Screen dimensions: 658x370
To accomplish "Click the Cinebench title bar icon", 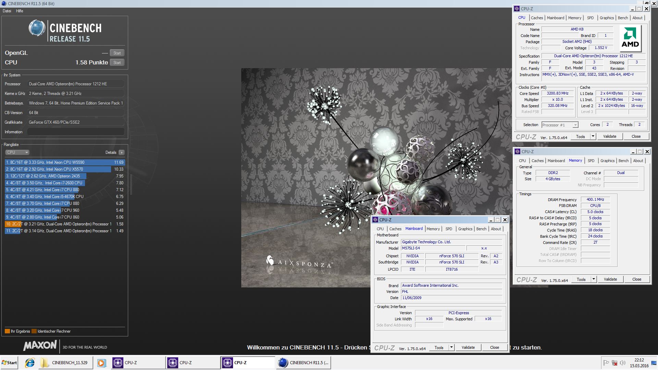I will [x=4, y=3].
